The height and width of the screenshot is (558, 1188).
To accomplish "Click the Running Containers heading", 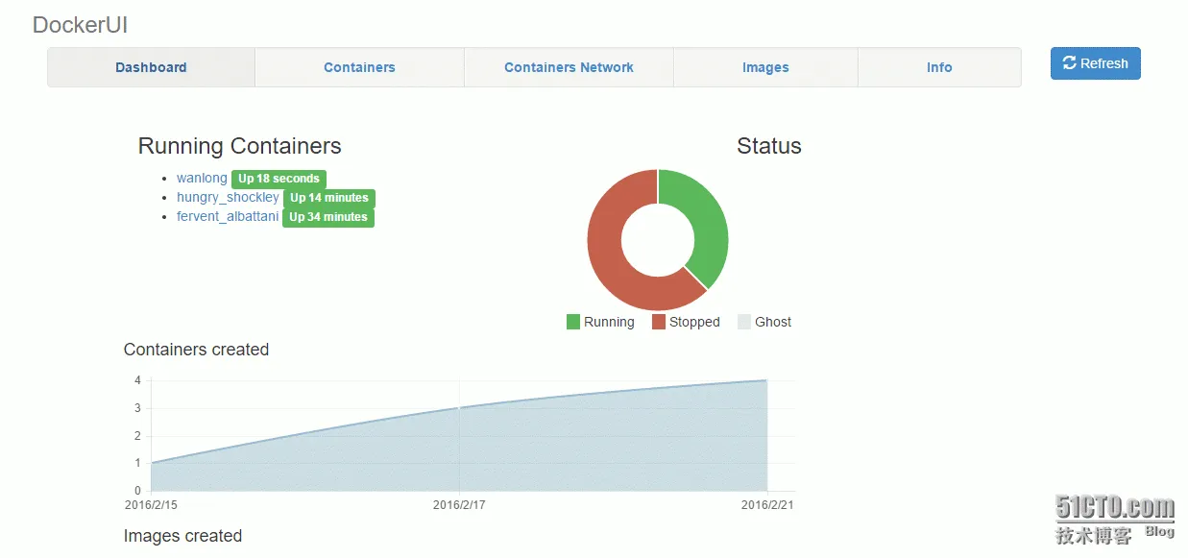I will pos(239,146).
